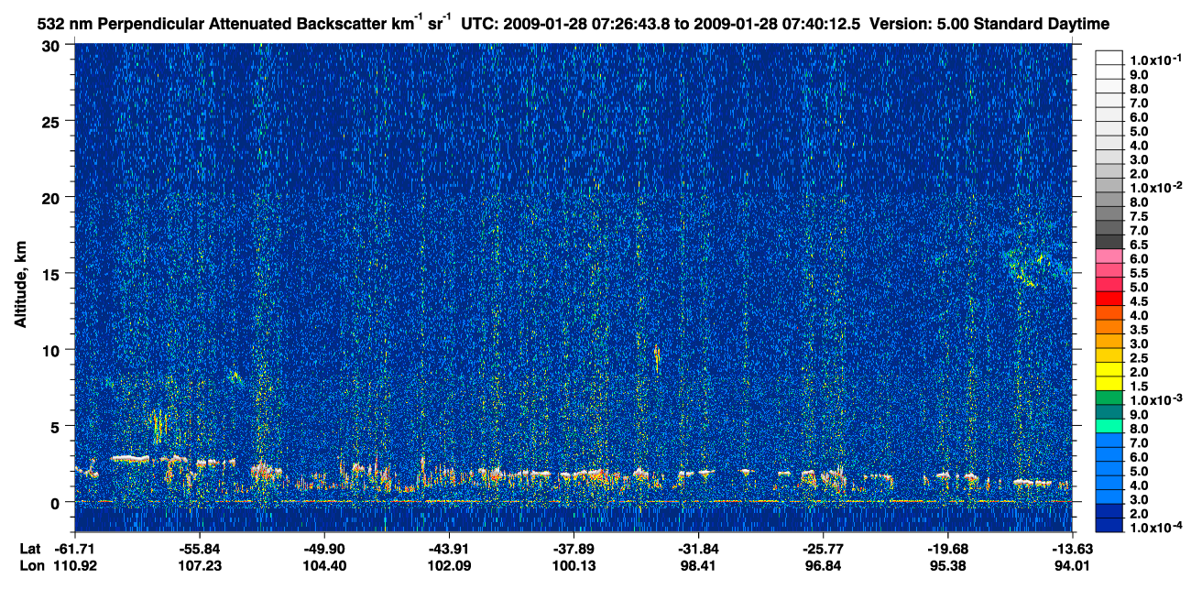The image size is (1191, 611).
Task: Click the color bar label '5.5'
Action: [1139, 272]
